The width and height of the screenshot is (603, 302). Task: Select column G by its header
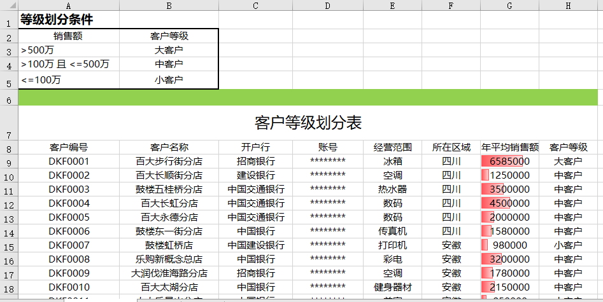tap(509, 5)
